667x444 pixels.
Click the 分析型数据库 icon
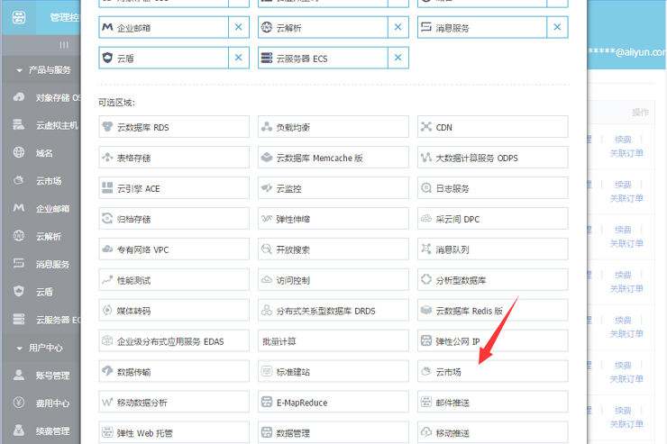(x=425, y=279)
